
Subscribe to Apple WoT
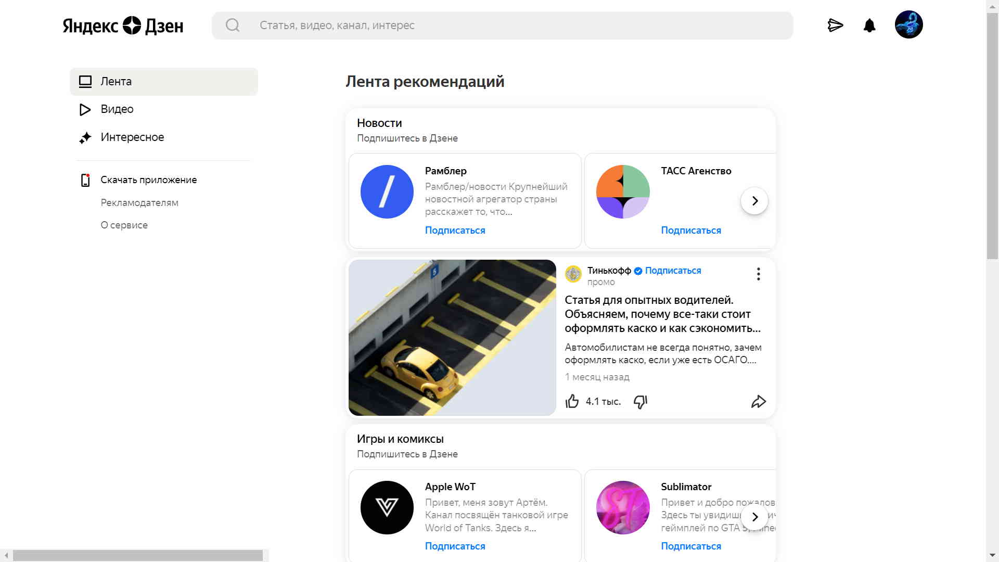pyautogui.click(x=455, y=546)
